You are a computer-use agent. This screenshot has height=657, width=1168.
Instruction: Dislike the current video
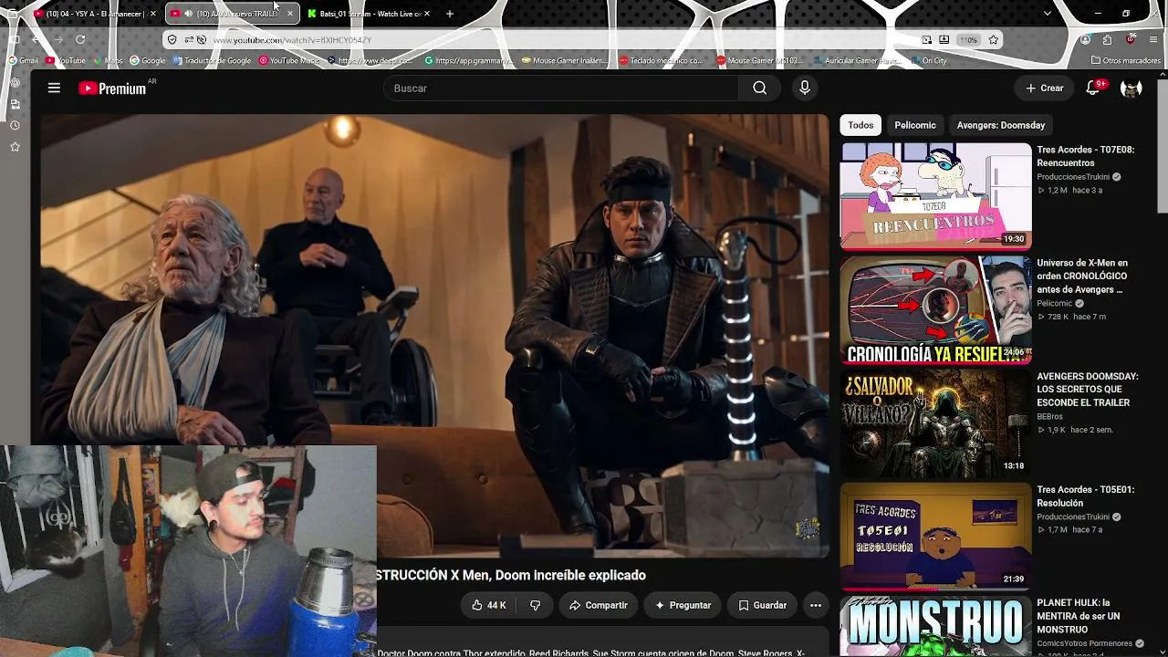[535, 605]
